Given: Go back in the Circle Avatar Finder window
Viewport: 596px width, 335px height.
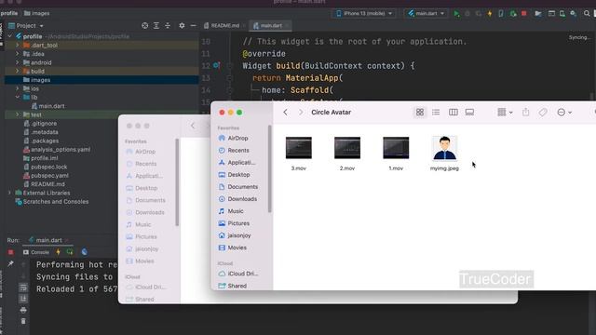Looking at the screenshot, I should (286, 112).
